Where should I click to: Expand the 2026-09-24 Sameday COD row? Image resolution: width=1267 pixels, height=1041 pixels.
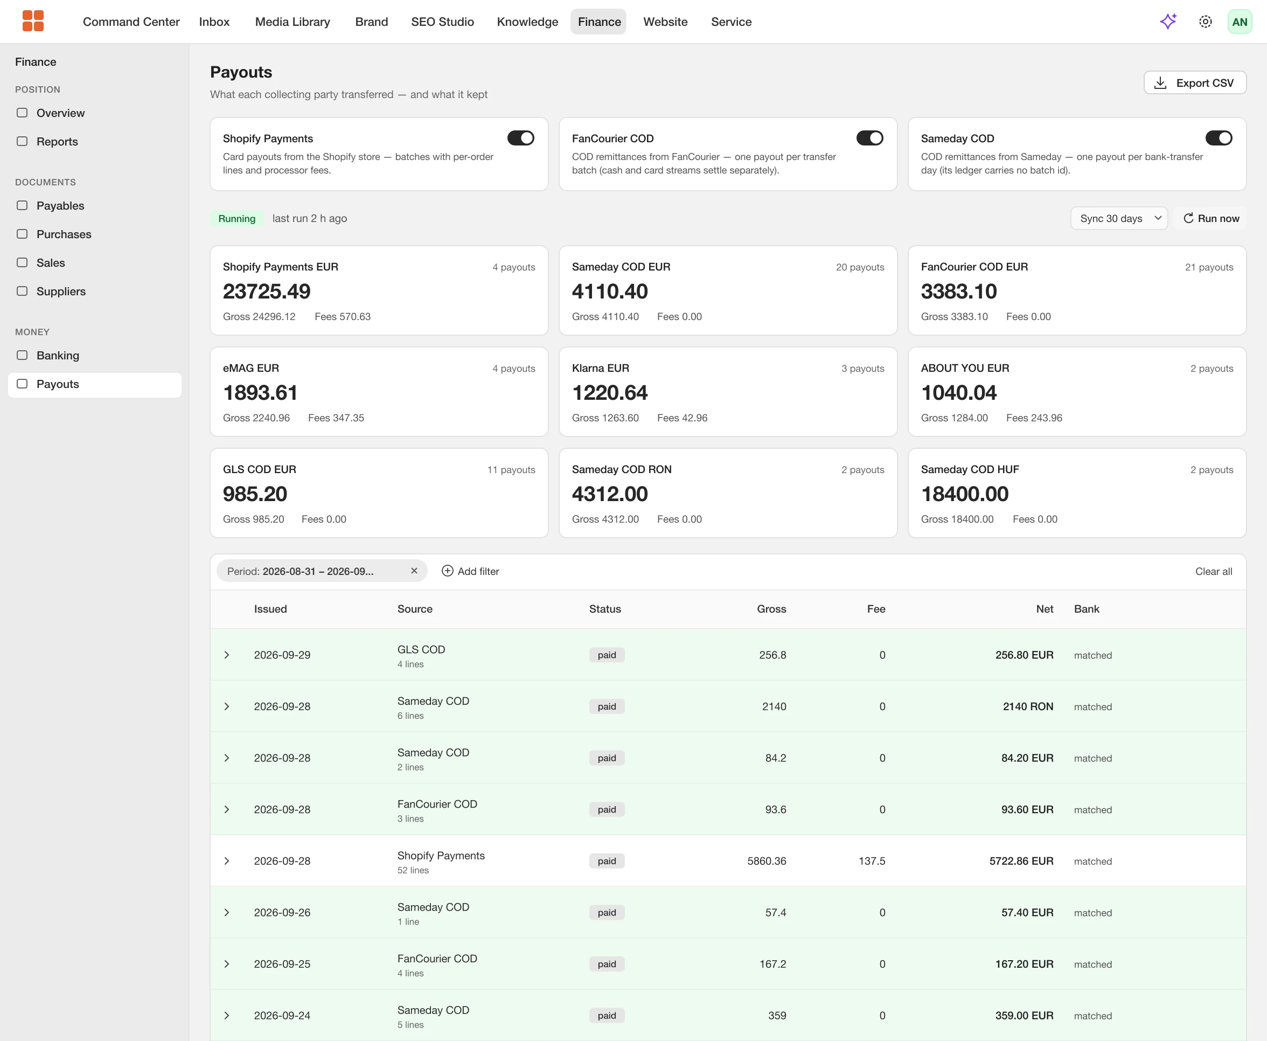point(227,1016)
